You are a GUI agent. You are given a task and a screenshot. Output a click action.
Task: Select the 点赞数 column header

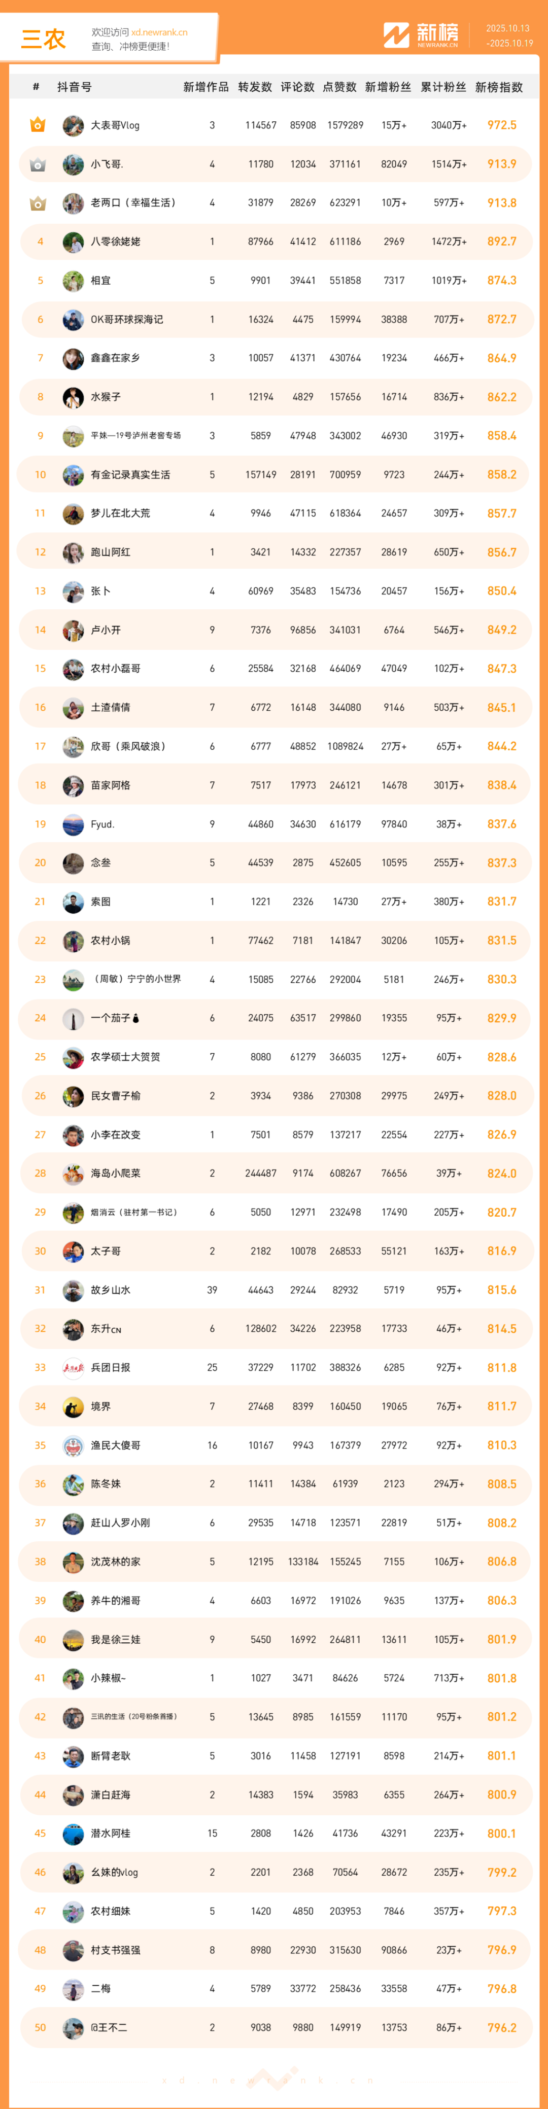click(340, 88)
